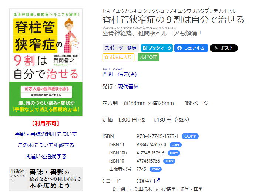Toggle the ルビOFF ruby display button
258x194 pixels.
coord(148,57)
